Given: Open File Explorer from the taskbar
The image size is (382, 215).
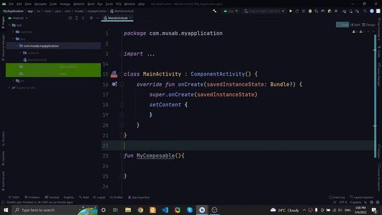Looking at the screenshot, I should point(128,210).
